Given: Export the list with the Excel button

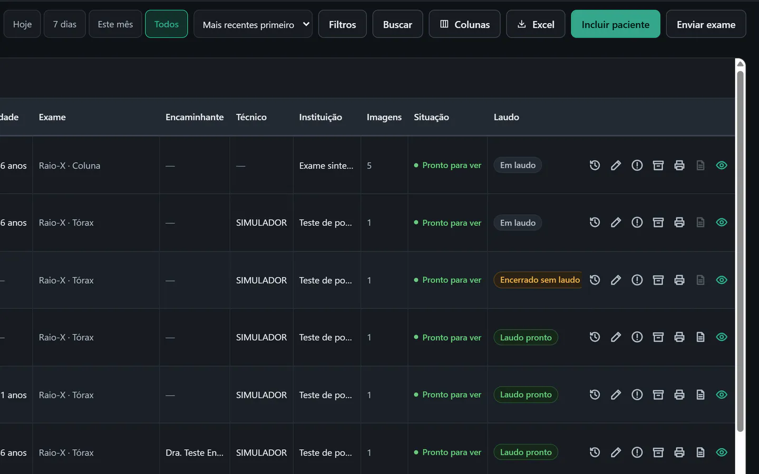Looking at the screenshot, I should pyautogui.click(x=536, y=24).
